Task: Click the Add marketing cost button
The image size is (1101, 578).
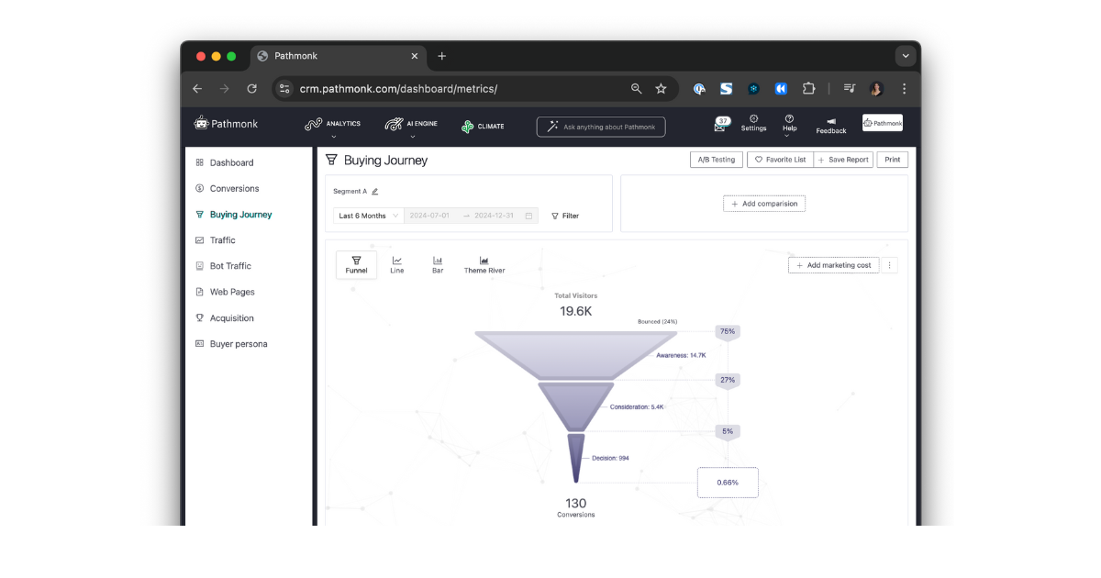Action: pos(833,265)
